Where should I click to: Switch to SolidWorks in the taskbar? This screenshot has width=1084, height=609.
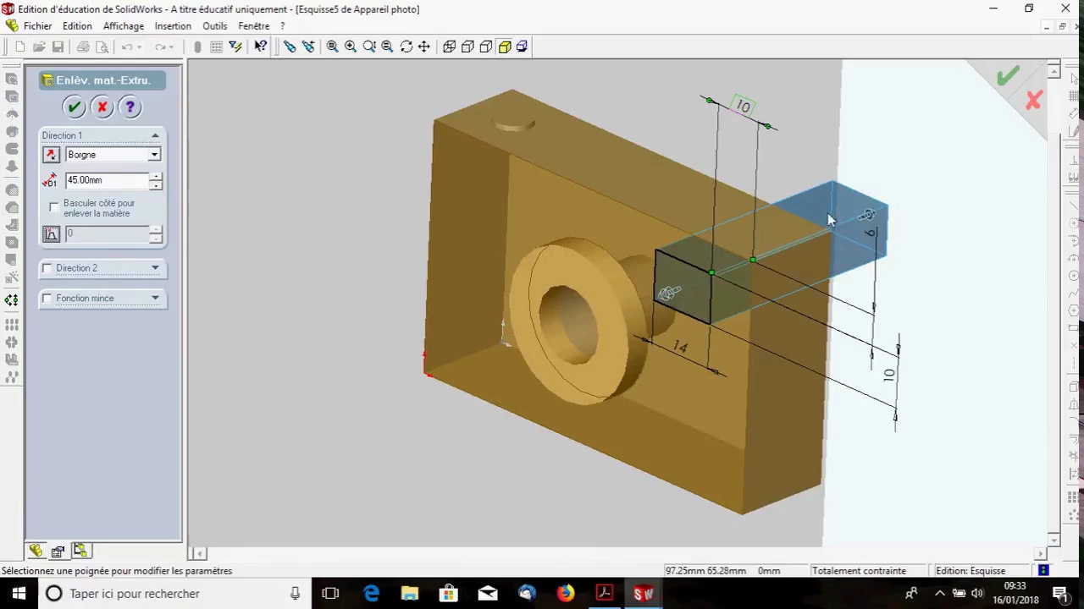tap(644, 594)
